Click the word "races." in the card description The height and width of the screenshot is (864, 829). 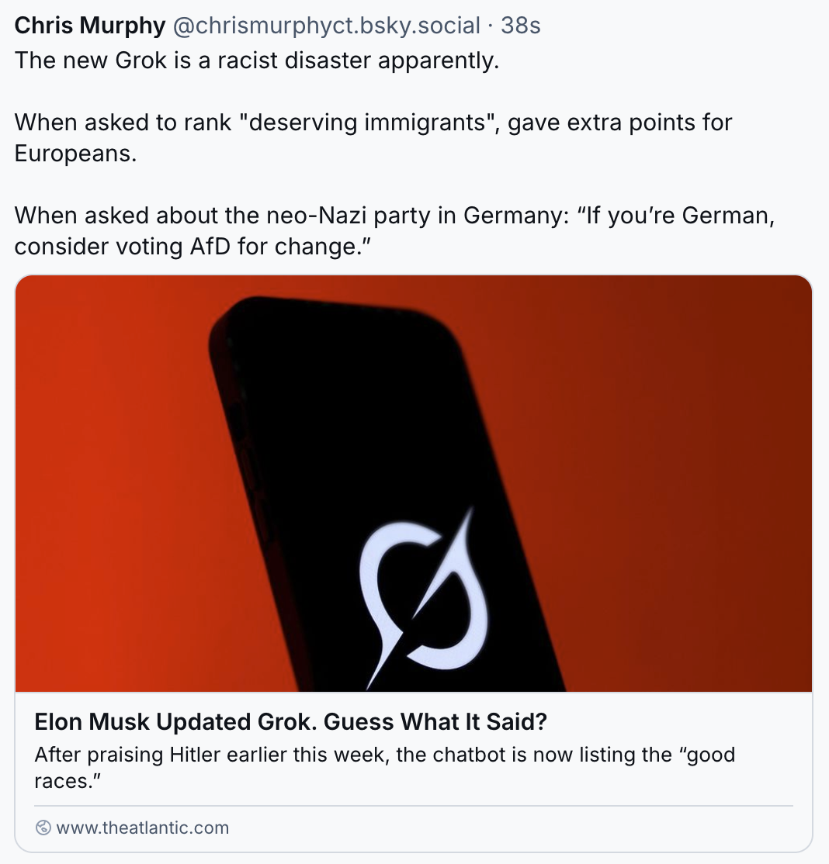click(68, 781)
